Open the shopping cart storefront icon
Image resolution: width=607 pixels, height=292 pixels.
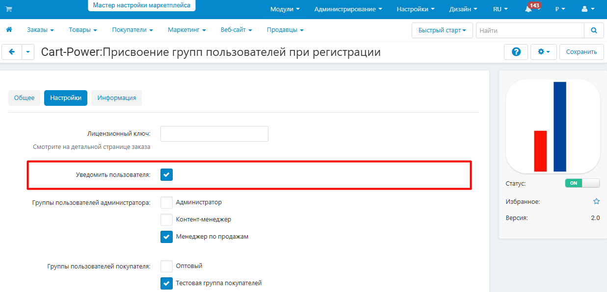tap(9, 9)
